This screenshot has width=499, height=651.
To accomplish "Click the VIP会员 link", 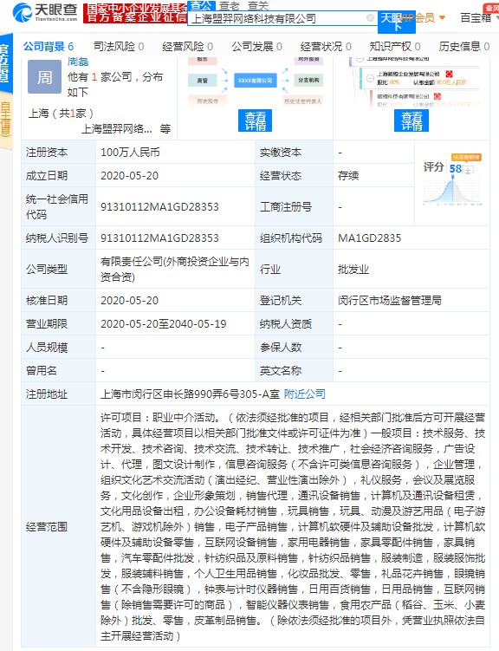I will click(417, 18).
